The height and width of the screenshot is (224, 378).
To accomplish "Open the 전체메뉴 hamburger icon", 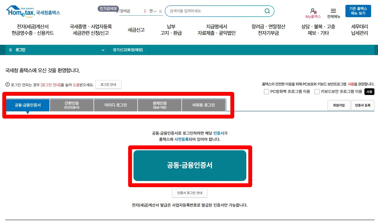I will (x=333, y=10).
